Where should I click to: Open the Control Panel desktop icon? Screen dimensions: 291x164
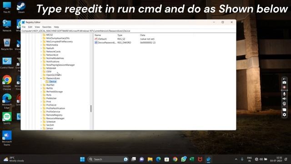tap(7, 63)
